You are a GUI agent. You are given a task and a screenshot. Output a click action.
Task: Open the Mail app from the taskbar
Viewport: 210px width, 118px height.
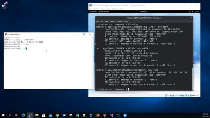point(51,115)
